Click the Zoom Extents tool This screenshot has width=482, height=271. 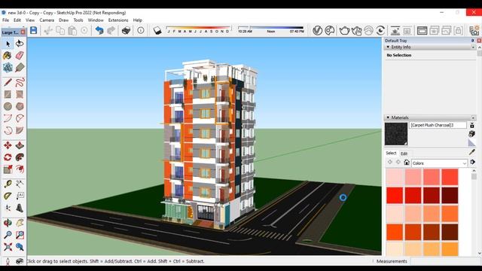coord(8,247)
